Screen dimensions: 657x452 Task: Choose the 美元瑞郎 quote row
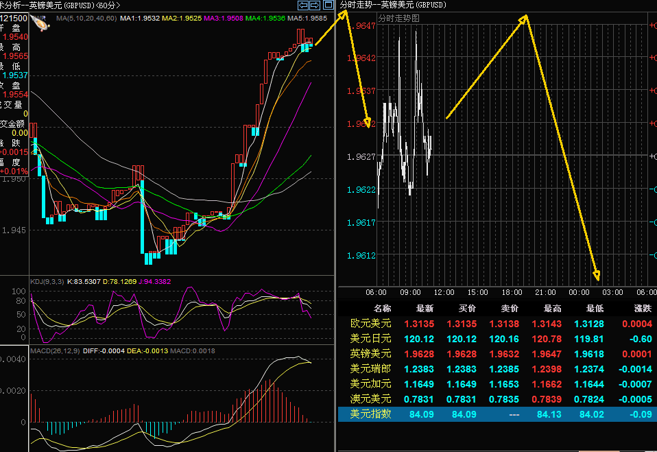tap(370, 369)
